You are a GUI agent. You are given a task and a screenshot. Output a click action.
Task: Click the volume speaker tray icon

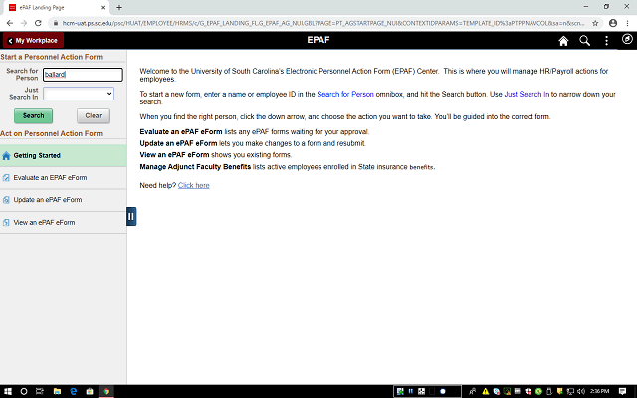(581, 391)
